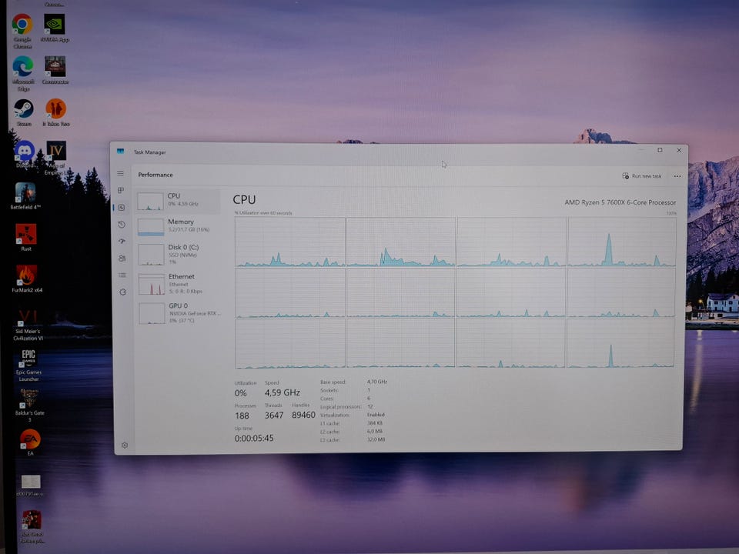
Task: Select Sid Meier's Civilization VI desktop icon
Action: 28,324
